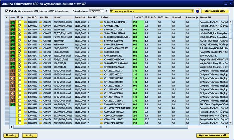234x140 pixels.
Task: Click orange X status icon for index CN00120704234303
Action: tap(13, 59)
